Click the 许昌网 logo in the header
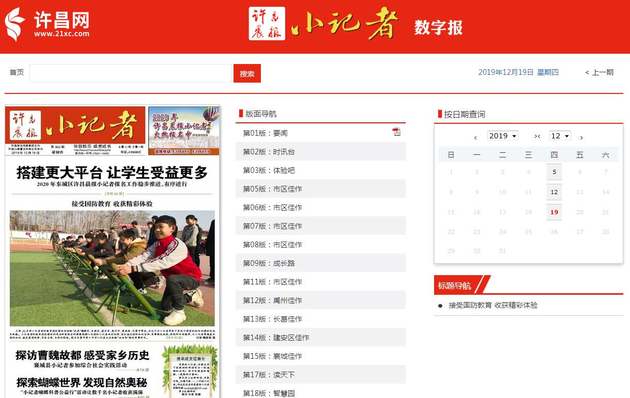The image size is (630, 398). (x=47, y=24)
